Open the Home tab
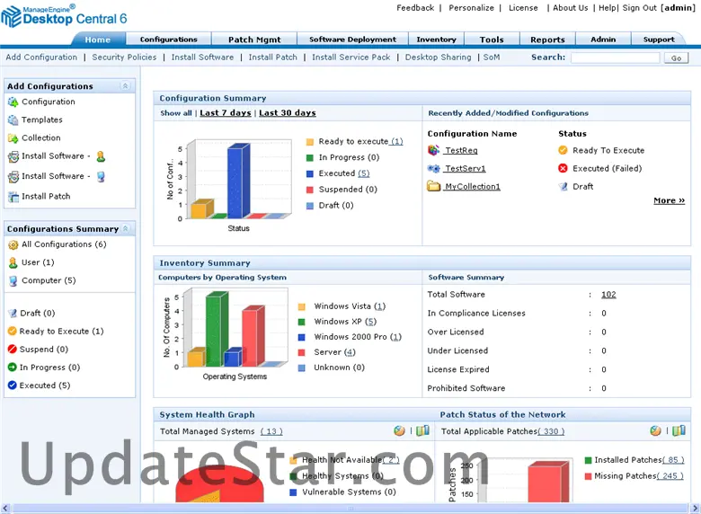 tap(97, 40)
